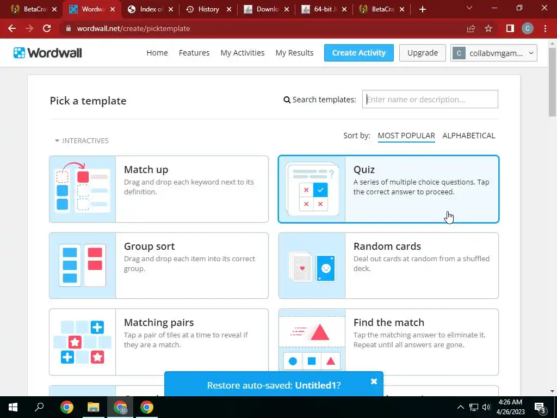
Task: Click the Create Activity button
Action: [359, 53]
